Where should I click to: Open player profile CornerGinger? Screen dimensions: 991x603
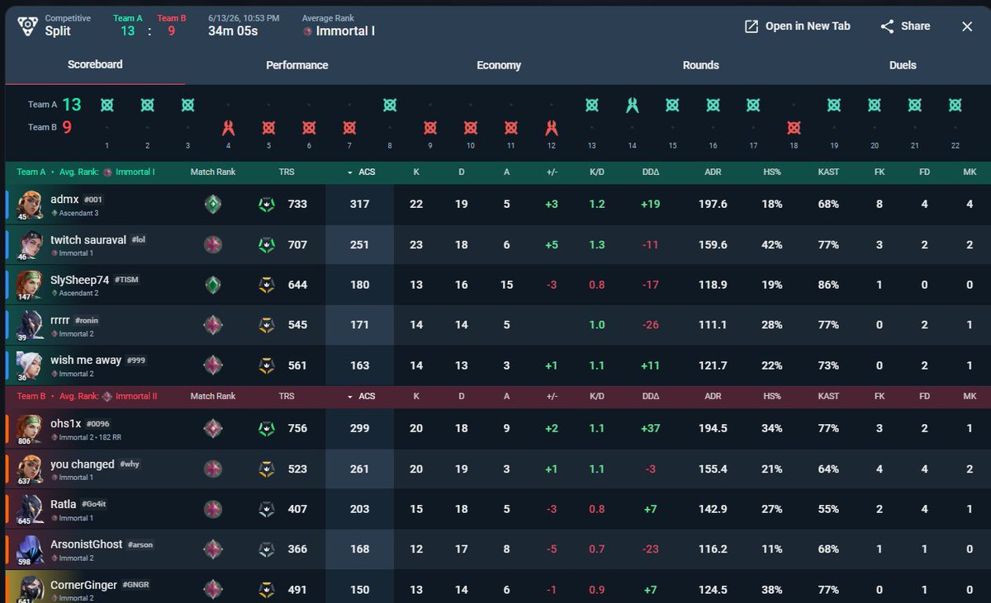click(x=83, y=585)
